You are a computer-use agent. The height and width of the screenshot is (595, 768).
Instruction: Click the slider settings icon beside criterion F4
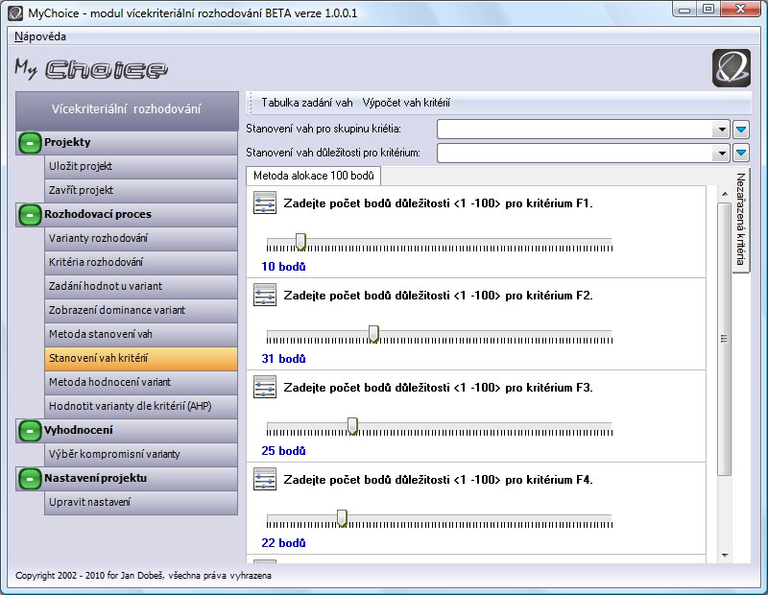[265, 479]
